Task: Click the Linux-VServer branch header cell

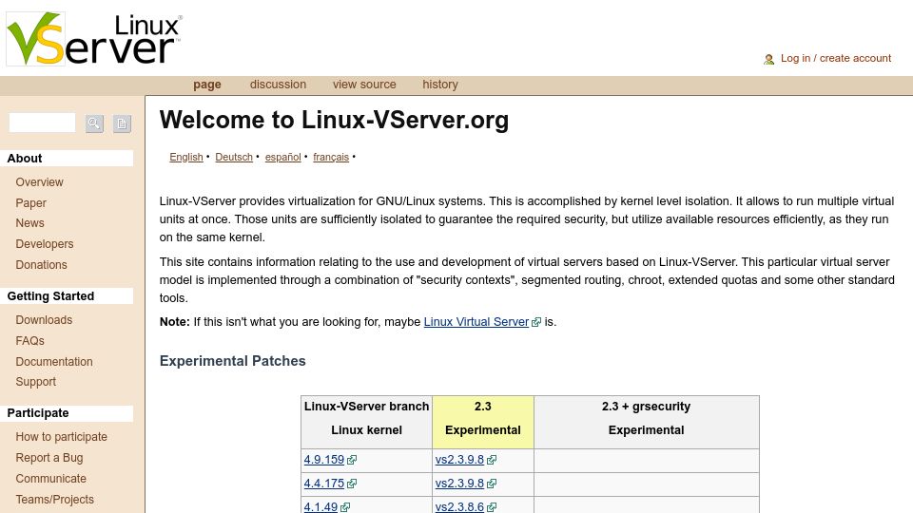Action: (366, 422)
